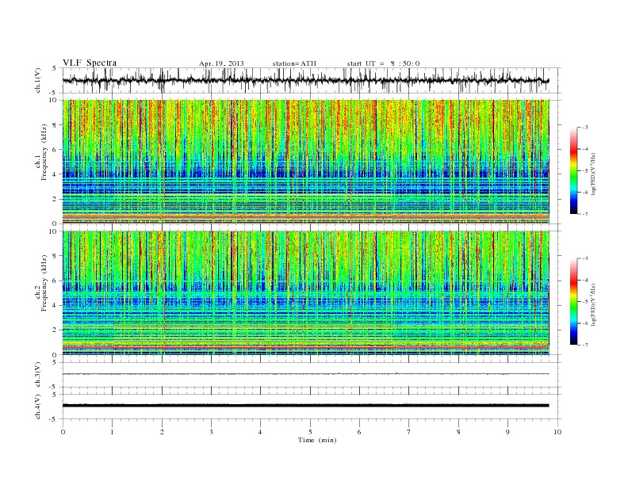Click time axis tick label "7"
628x485 pixels.
(x=409, y=432)
